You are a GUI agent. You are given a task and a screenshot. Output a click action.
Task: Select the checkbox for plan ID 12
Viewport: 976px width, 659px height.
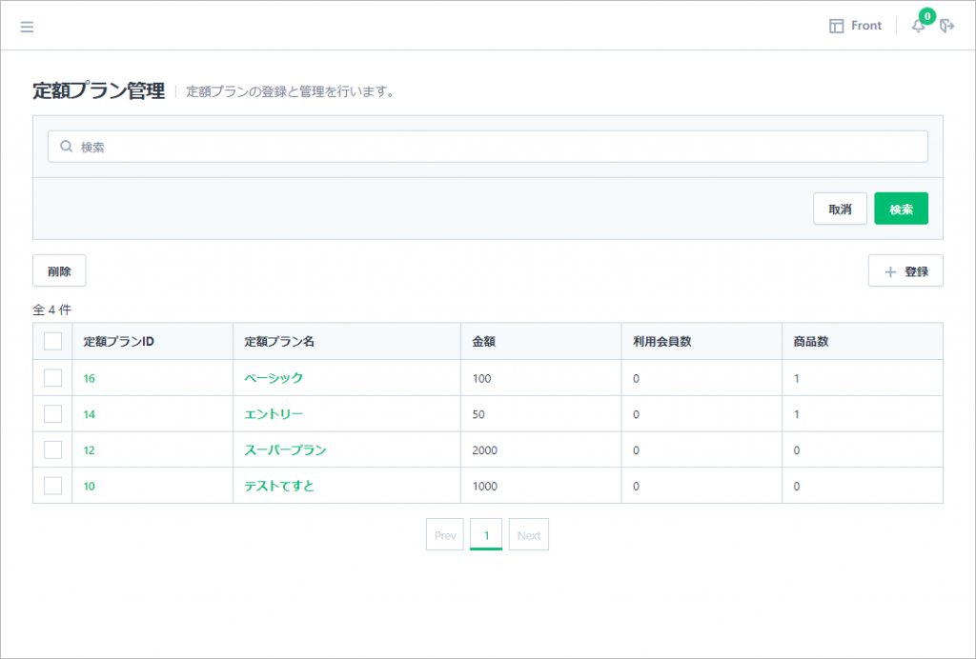tap(53, 449)
